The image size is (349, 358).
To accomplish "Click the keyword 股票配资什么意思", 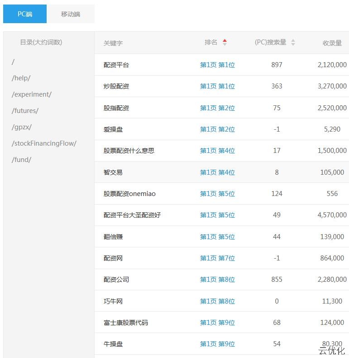I will (x=129, y=151).
